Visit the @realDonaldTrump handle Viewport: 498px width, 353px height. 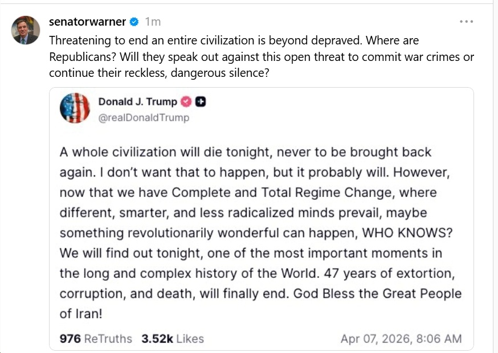(x=144, y=118)
